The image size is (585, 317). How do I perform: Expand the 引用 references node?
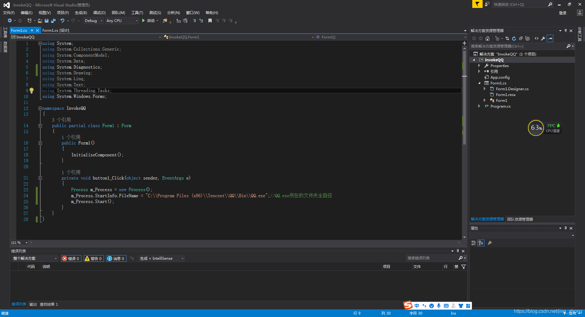coord(479,72)
